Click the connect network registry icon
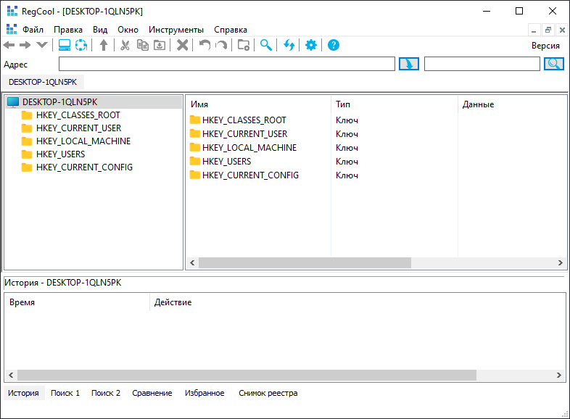 click(81, 45)
